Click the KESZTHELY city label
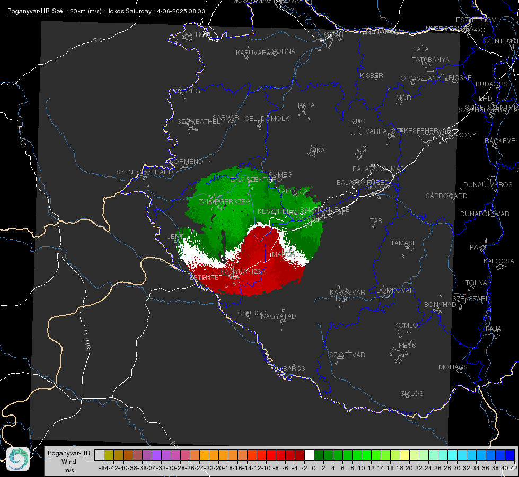The image size is (519, 477). point(276,211)
